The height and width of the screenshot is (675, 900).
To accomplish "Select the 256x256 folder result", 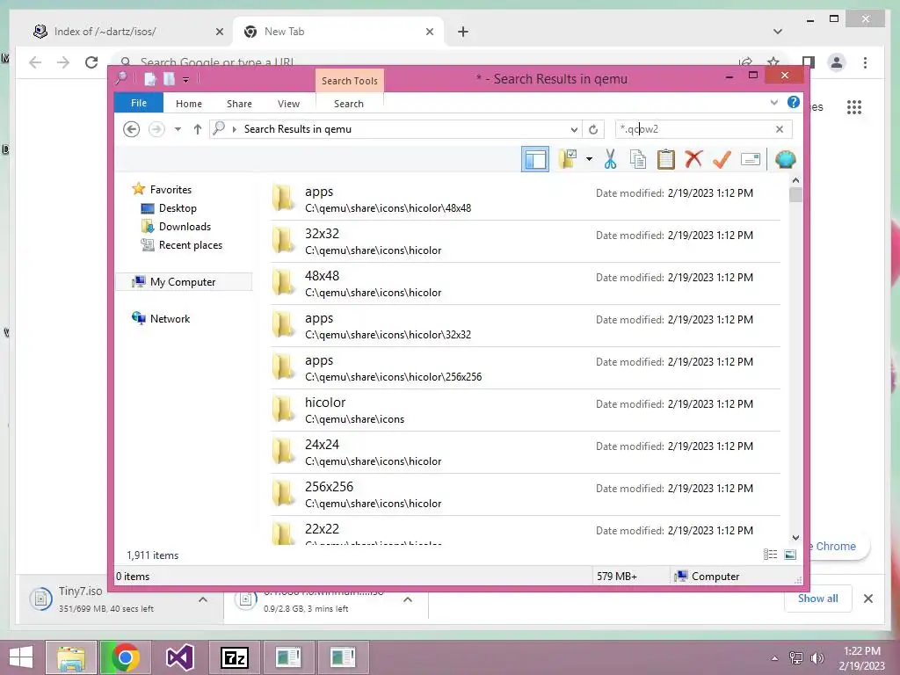I will [x=526, y=495].
